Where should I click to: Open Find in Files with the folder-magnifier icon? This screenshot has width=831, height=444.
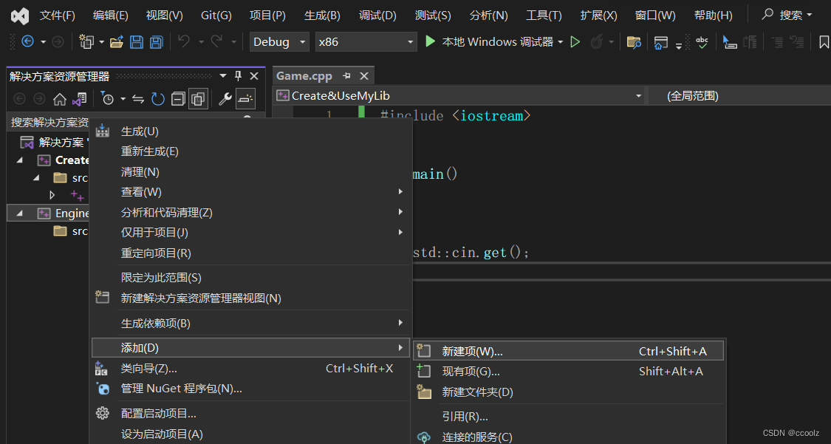[634, 42]
